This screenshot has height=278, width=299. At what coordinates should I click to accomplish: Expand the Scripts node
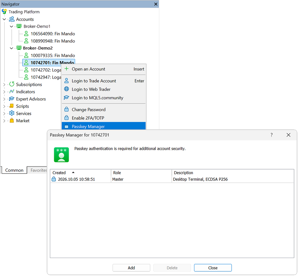4,106
